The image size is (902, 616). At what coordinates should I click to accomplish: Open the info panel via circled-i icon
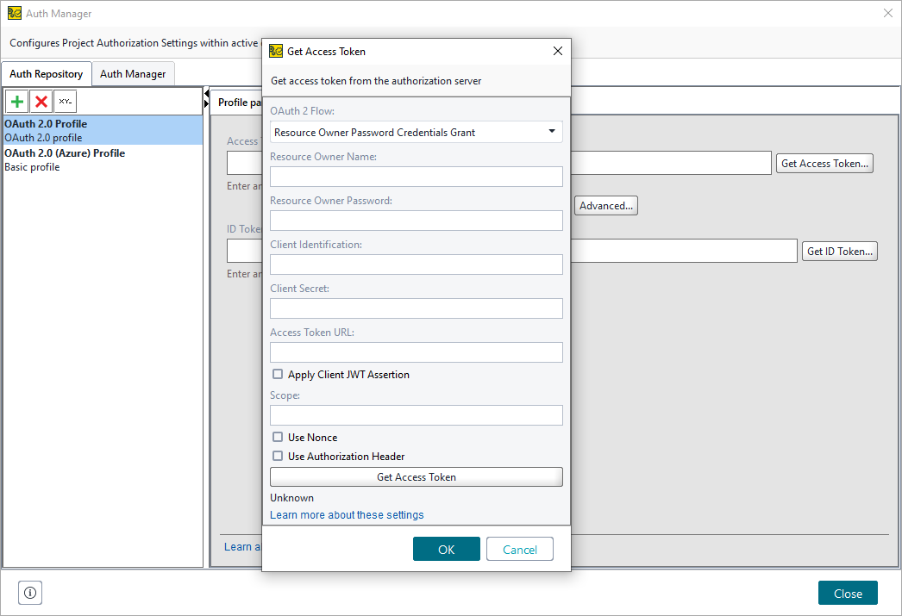click(x=29, y=592)
